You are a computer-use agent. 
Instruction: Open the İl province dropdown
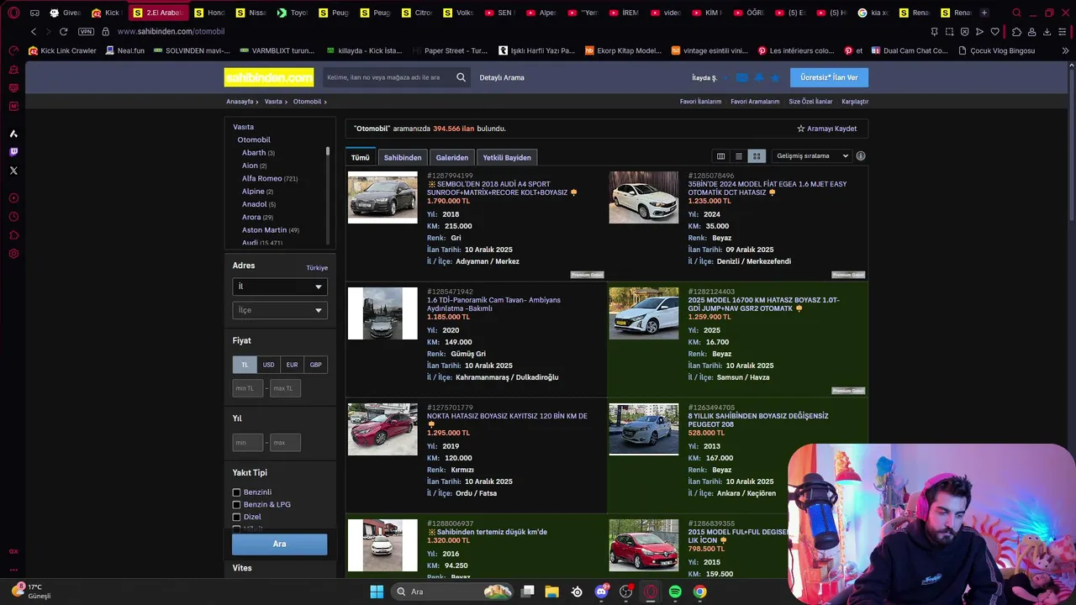280,287
